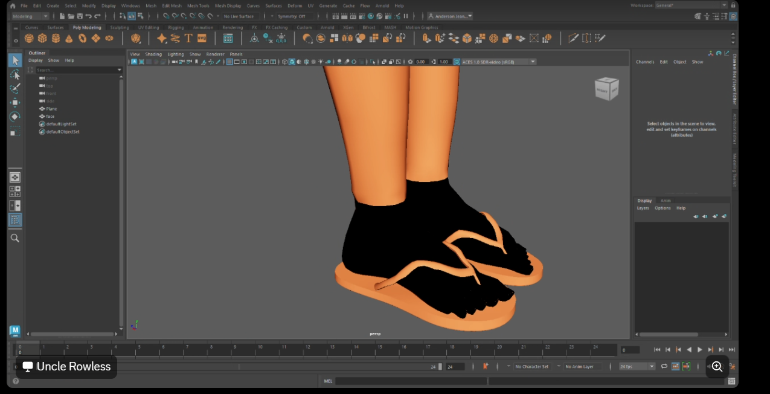Create a polygon sphere from the shelf

click(29, 38)
